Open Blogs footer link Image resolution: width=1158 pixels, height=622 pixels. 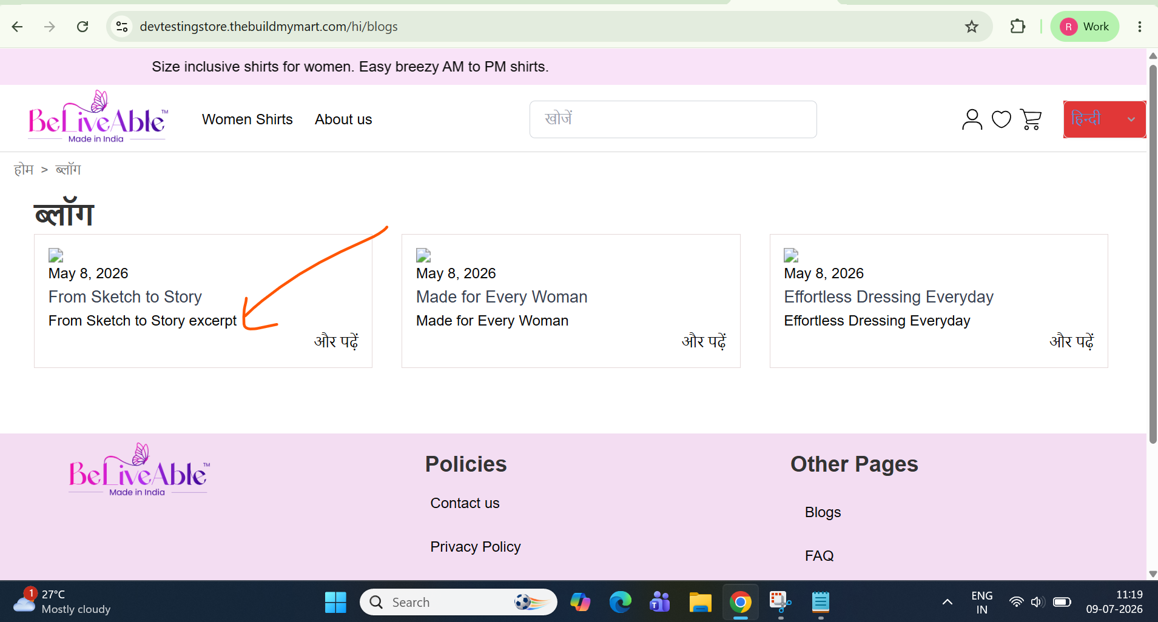click(823, 512)
